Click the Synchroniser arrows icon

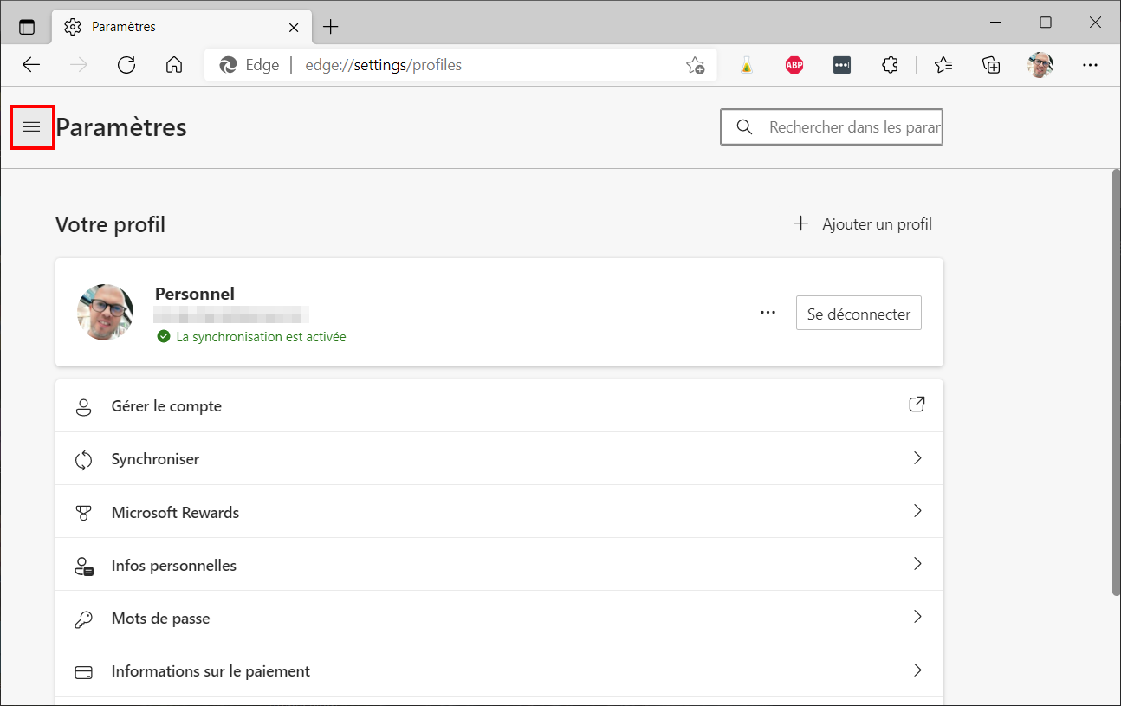point(84,460)
